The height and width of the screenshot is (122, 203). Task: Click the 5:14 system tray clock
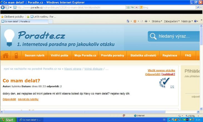(x=198, y=120)
